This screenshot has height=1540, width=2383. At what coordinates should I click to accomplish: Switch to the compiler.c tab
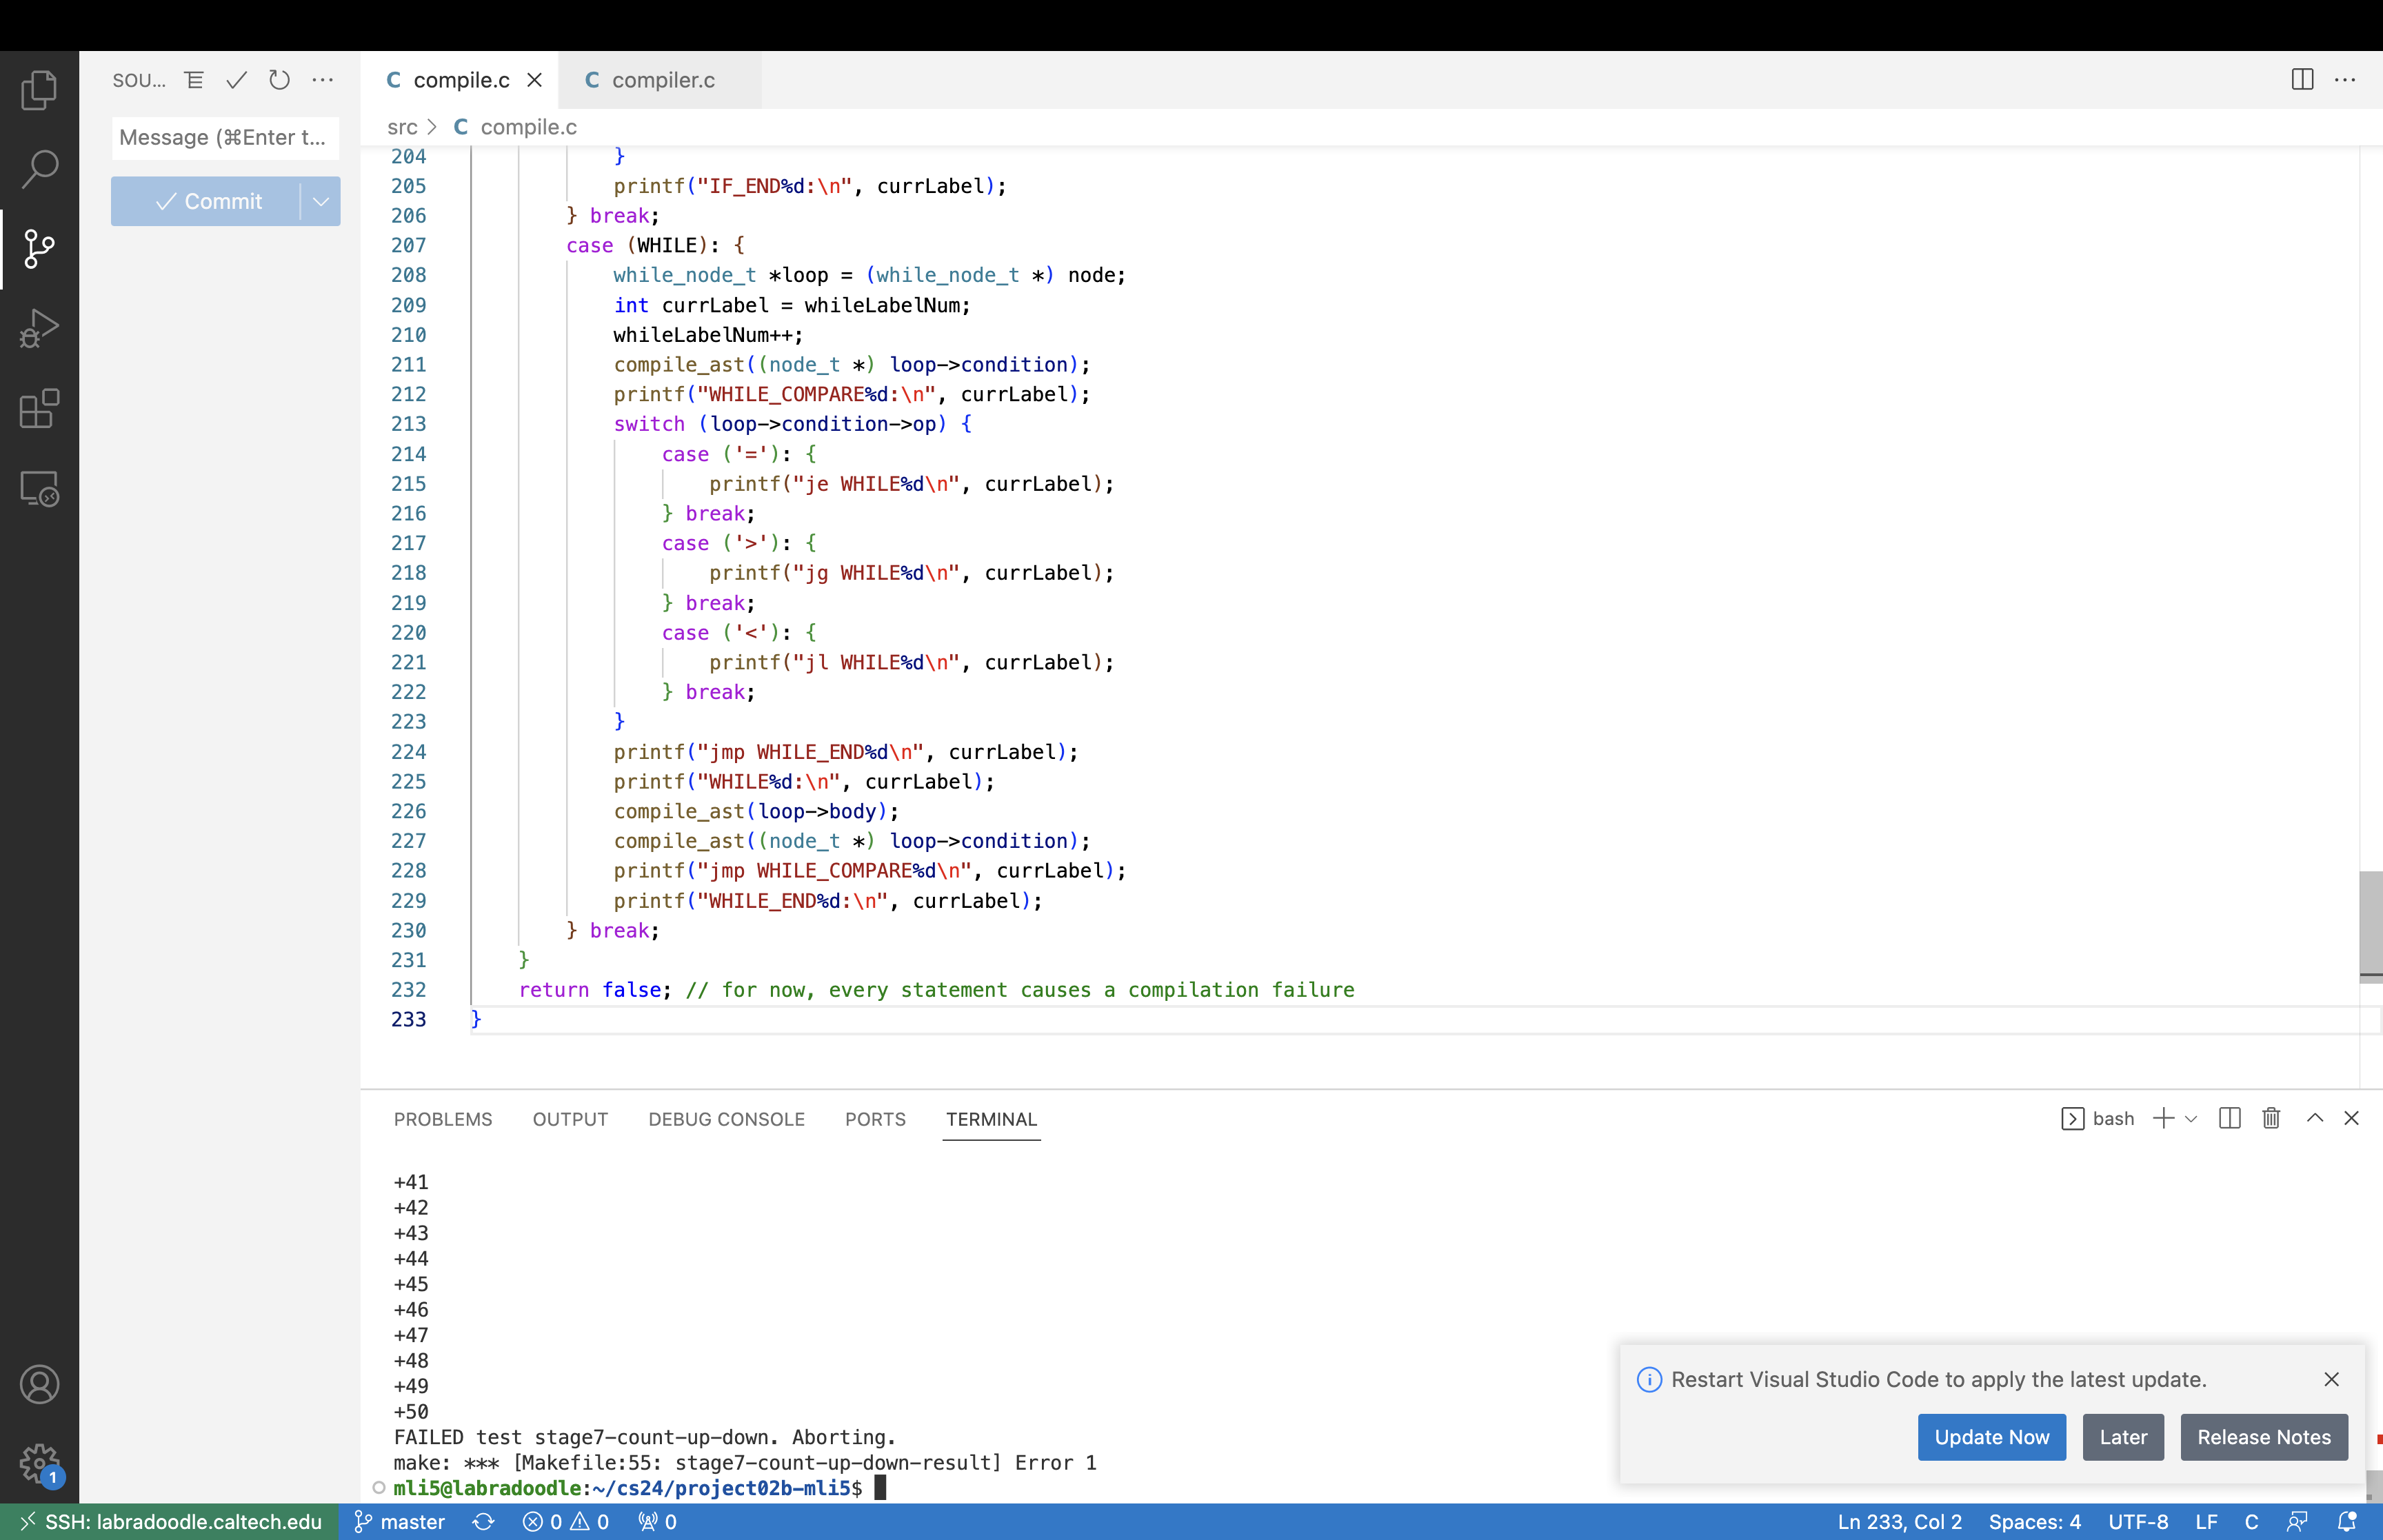click(x=662, y=80)
